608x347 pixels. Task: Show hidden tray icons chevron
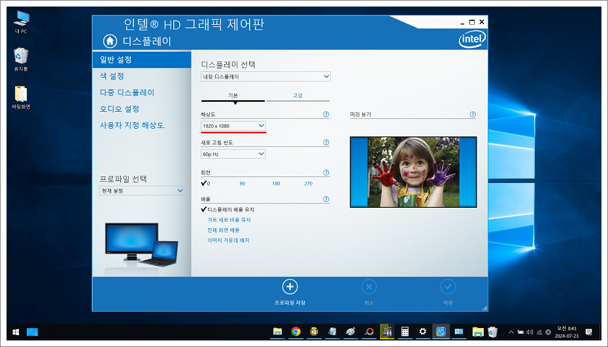[x=511, y=332]
